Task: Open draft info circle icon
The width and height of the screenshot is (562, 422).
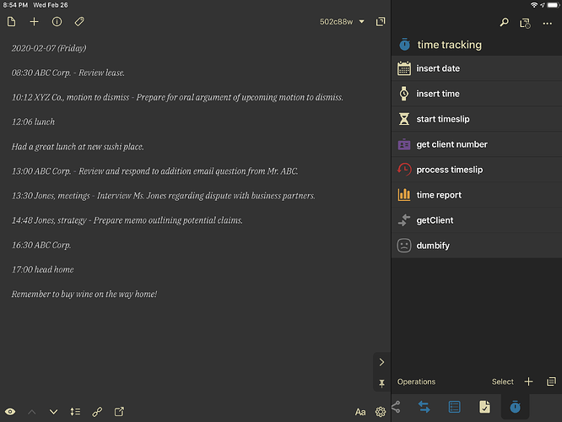Action: click(x=57, y=22)
